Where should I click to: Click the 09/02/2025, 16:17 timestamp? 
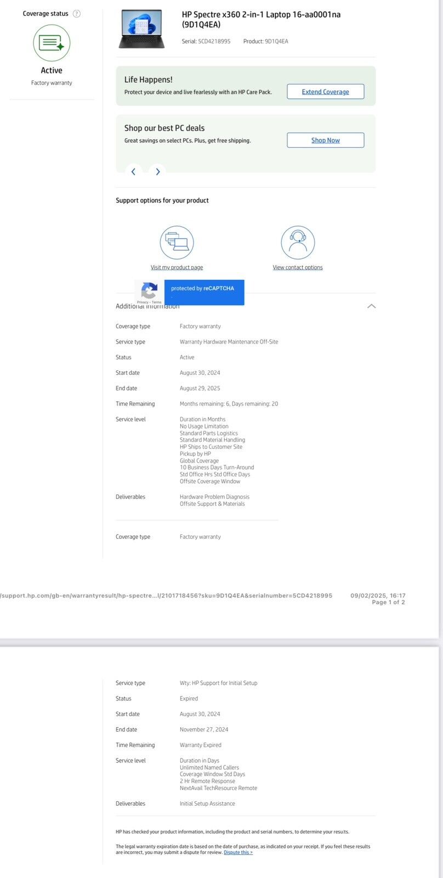[378, 595]
